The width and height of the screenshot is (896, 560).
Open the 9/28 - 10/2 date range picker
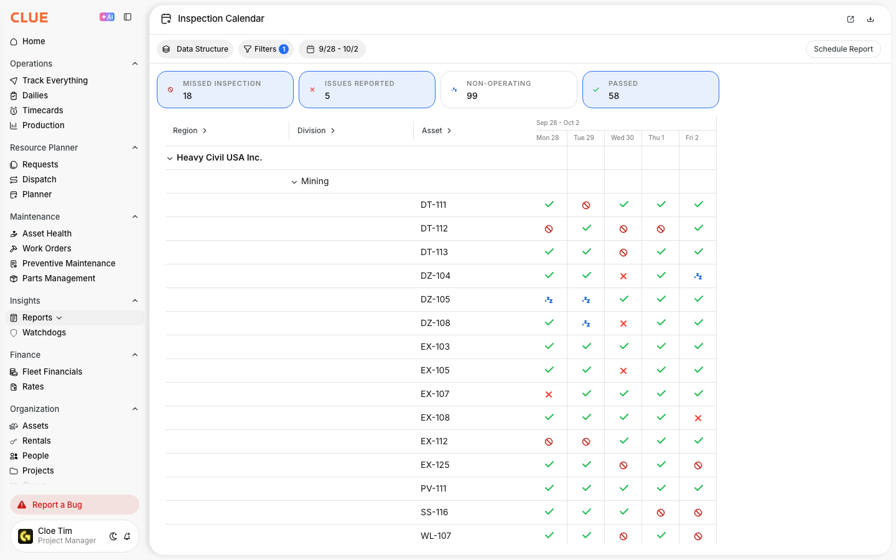332,49
